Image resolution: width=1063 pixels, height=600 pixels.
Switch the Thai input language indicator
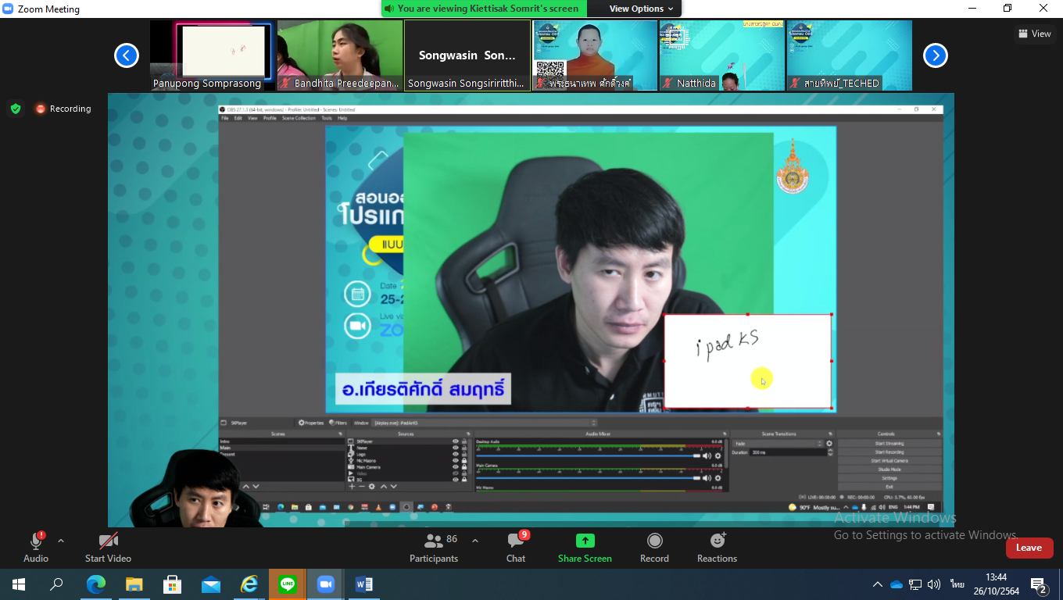click(957, 584)
